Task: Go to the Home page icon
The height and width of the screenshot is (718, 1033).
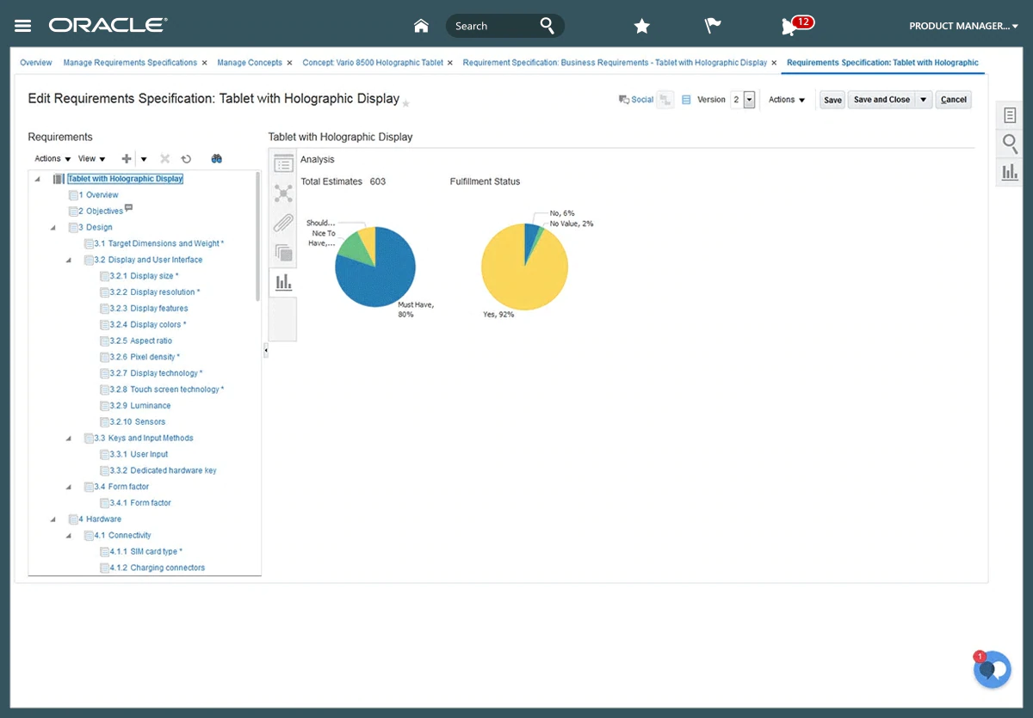Action: point(421,26)
